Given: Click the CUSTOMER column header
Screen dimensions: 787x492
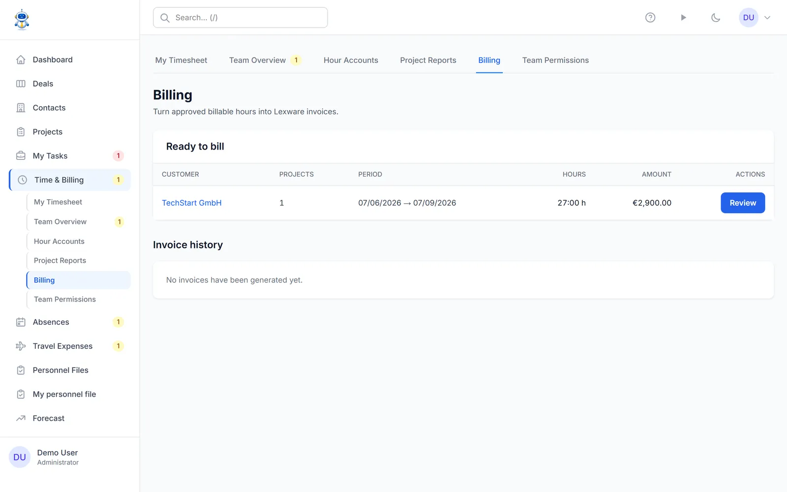Looking at the screenshot, I should click(181, 174).
